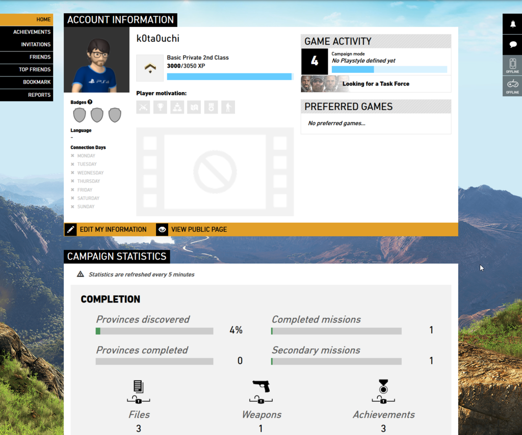Click the offline gamepad status icon
Image resolution: width=522 pixels, height=435 pixels.
coord(513,86)
